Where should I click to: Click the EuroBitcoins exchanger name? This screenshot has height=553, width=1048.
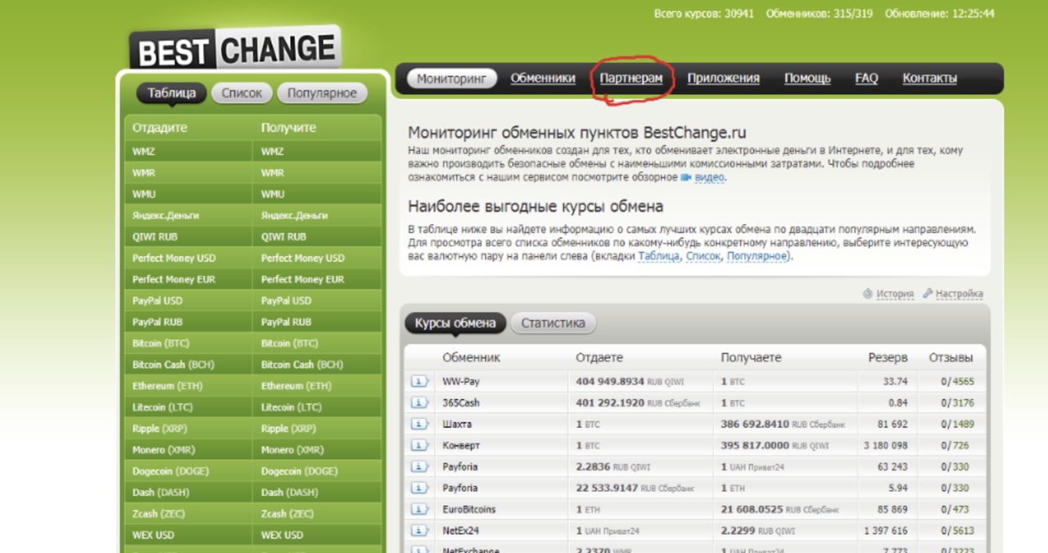point(469,509)
